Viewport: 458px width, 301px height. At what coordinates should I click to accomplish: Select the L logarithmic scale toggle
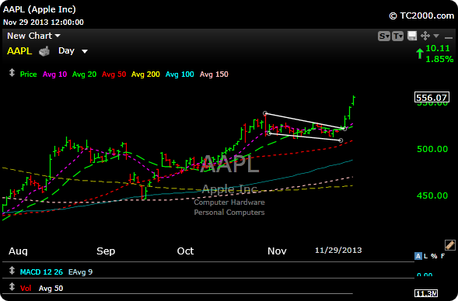point(425,256)
